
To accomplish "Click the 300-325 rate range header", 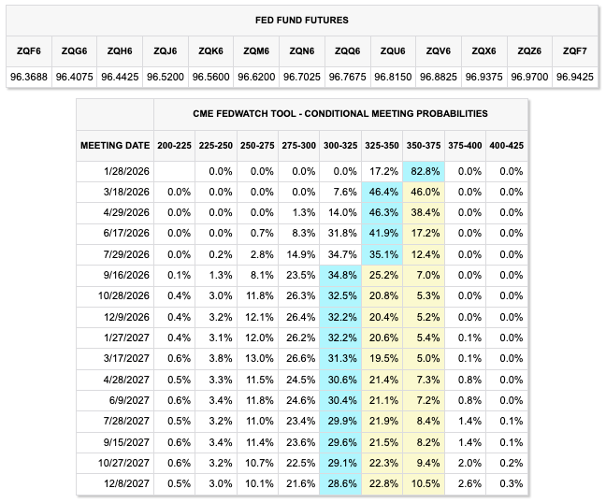I will (x=340, y=146).
